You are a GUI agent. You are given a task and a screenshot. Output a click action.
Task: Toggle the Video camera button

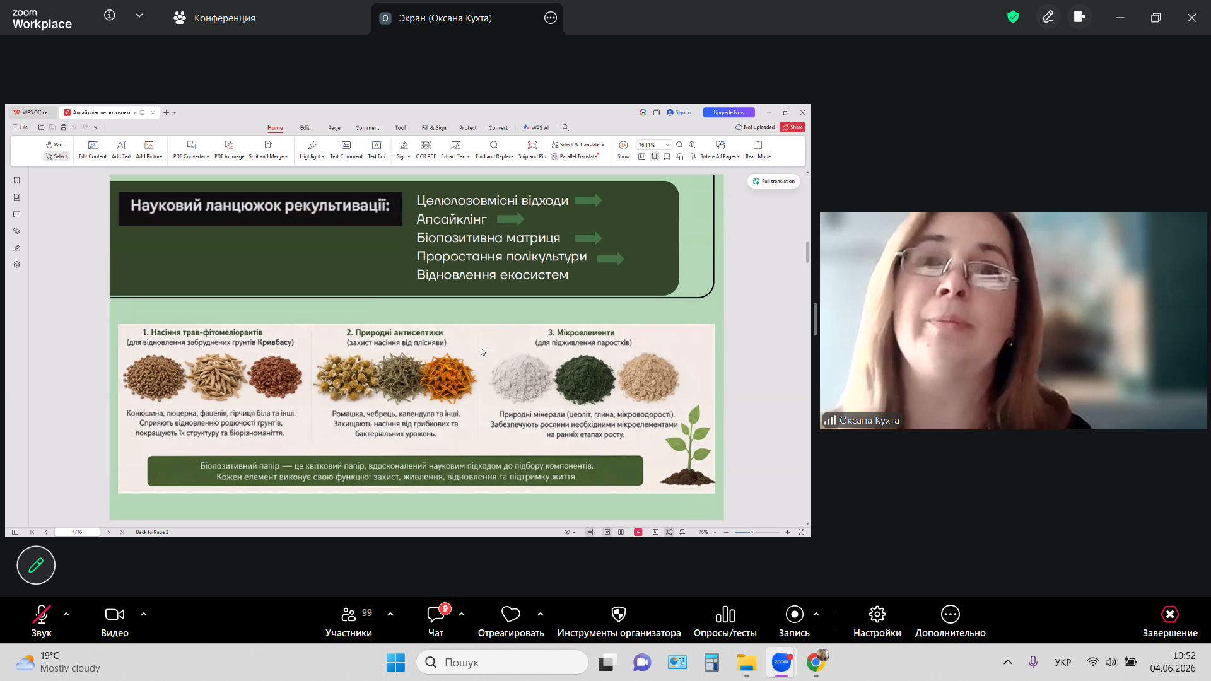tap(115, 620)
